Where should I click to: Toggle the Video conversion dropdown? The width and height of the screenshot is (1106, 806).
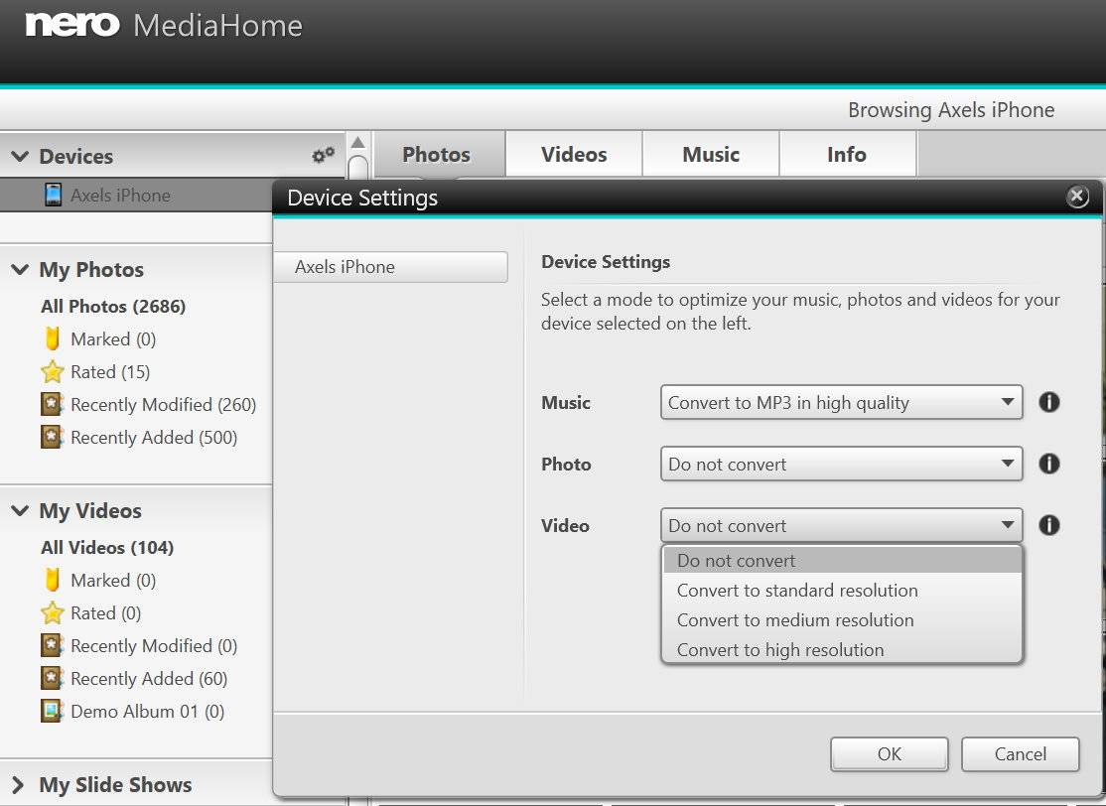842,525
